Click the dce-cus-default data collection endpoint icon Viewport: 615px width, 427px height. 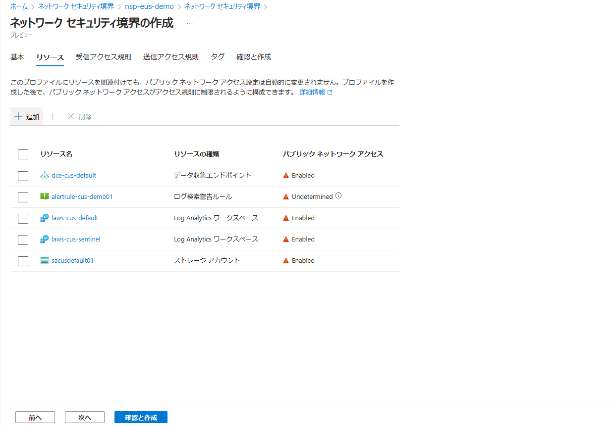tap(45, 175)
